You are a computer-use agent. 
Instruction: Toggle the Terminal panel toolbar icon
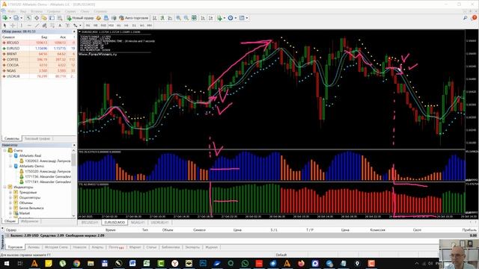click(x=52, y=18)
